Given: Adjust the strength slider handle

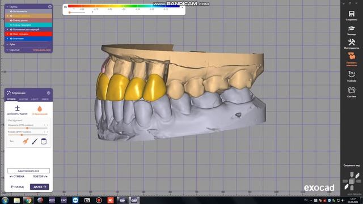Looking at the screenshot, I should tap(27, 128).
